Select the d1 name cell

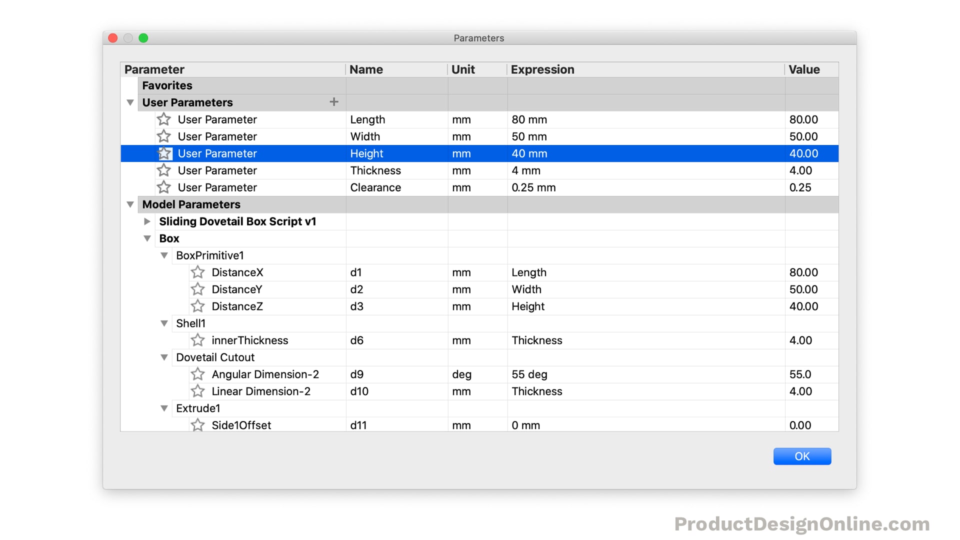[x=396, y=272]
